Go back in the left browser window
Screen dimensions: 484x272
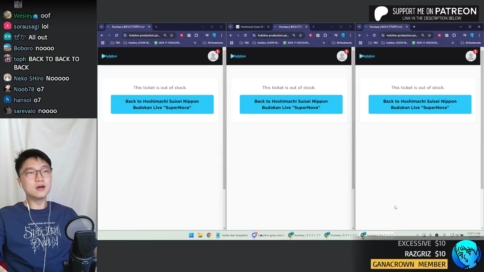[102, 35]
